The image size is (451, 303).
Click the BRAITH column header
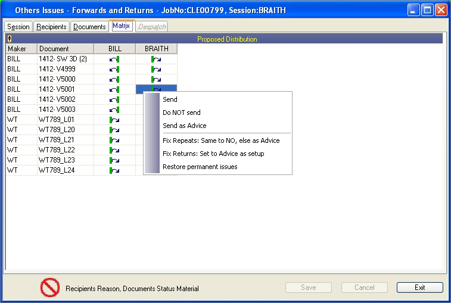pos(157,49)
